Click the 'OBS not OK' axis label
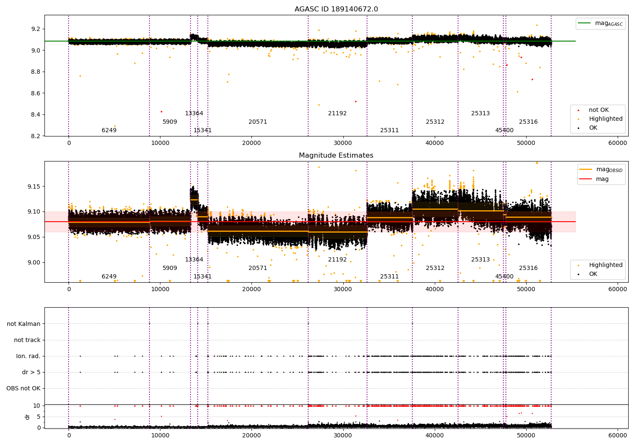The image size is (635, 445). tap(23, 388)
